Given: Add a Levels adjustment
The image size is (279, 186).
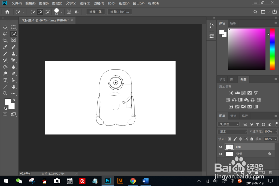Looking at the screenshot, I should point(237,93).
